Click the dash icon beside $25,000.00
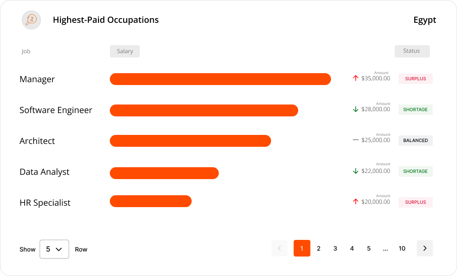Screen dimensions: 457x276 point(355,140)
